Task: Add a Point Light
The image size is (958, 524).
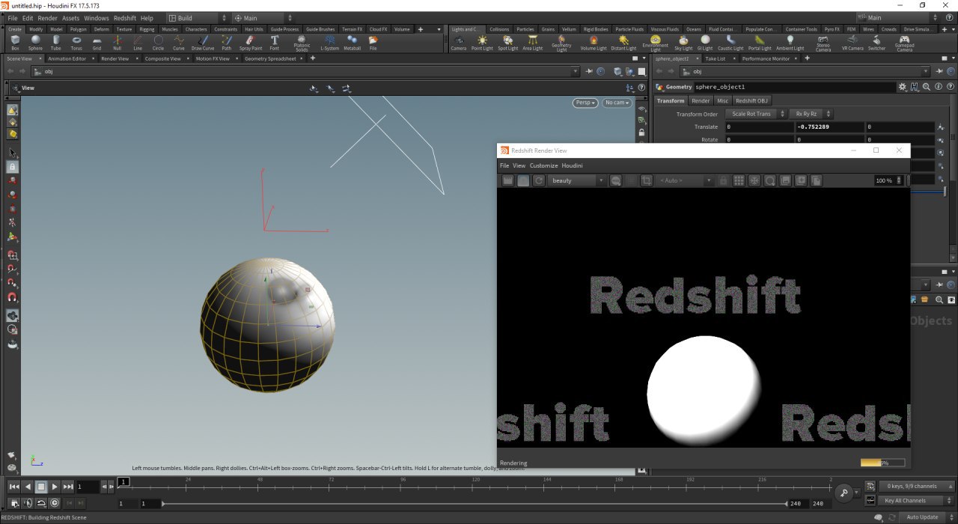Action: point(482,42)
